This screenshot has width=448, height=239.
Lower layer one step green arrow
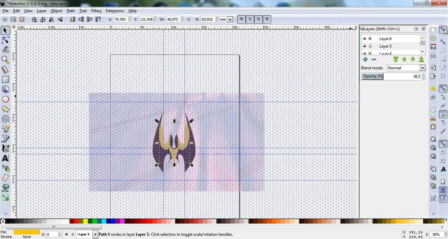click(x=413, y=60)
